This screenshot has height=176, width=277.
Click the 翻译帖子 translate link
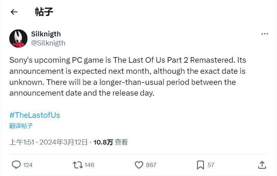click(x=21, y=126)
